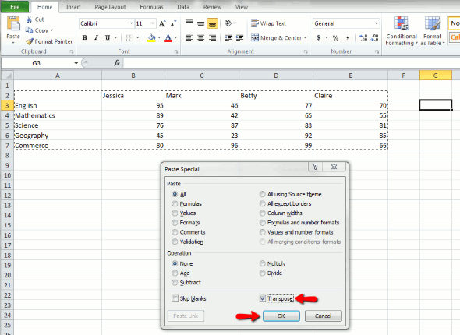460x335 pixels.
Task: Click Wrap Text button
Action: pos(268,23)
